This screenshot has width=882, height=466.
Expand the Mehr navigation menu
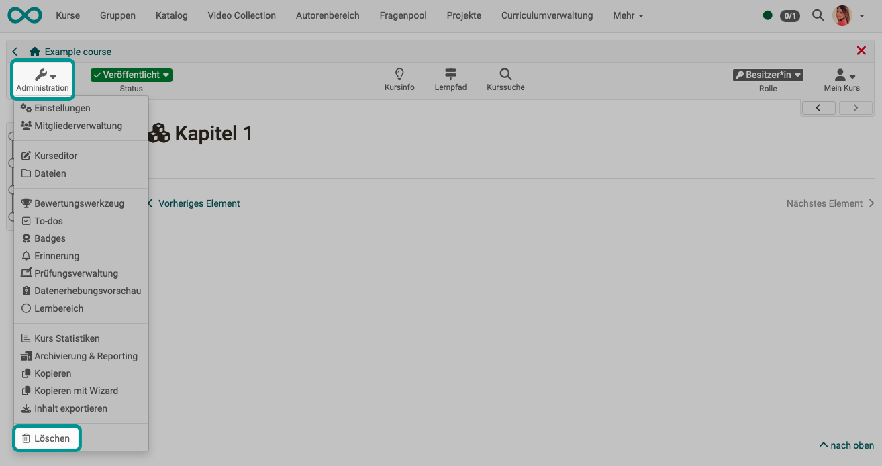628,15
